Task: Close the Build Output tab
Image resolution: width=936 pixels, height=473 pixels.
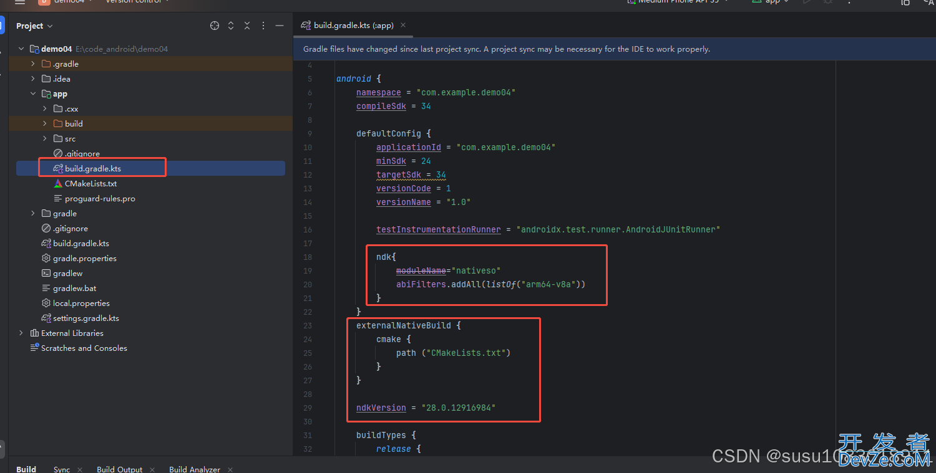Action: click(154, 469)
